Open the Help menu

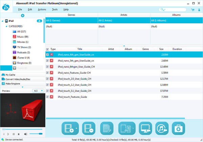click(x=66, y=9)
